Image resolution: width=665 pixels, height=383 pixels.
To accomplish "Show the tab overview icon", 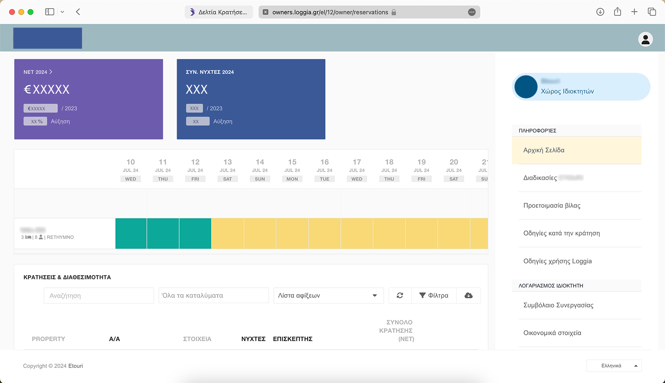I will click(652, 12).
